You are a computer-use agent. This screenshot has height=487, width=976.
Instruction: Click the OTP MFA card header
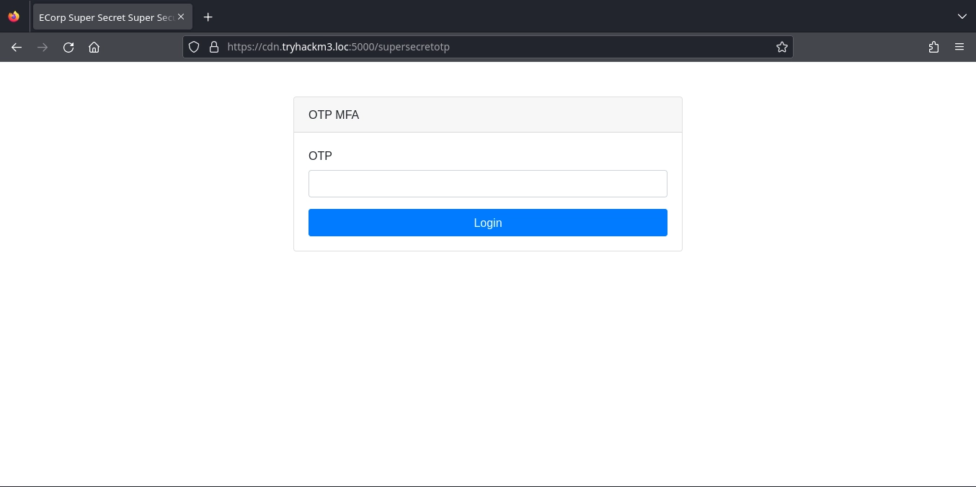(487, 115)
